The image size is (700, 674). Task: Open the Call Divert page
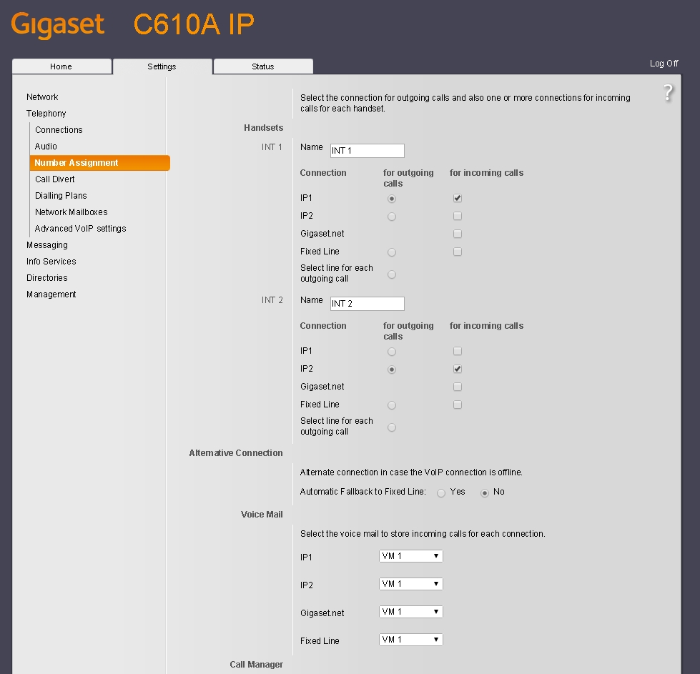click(55, 179)
